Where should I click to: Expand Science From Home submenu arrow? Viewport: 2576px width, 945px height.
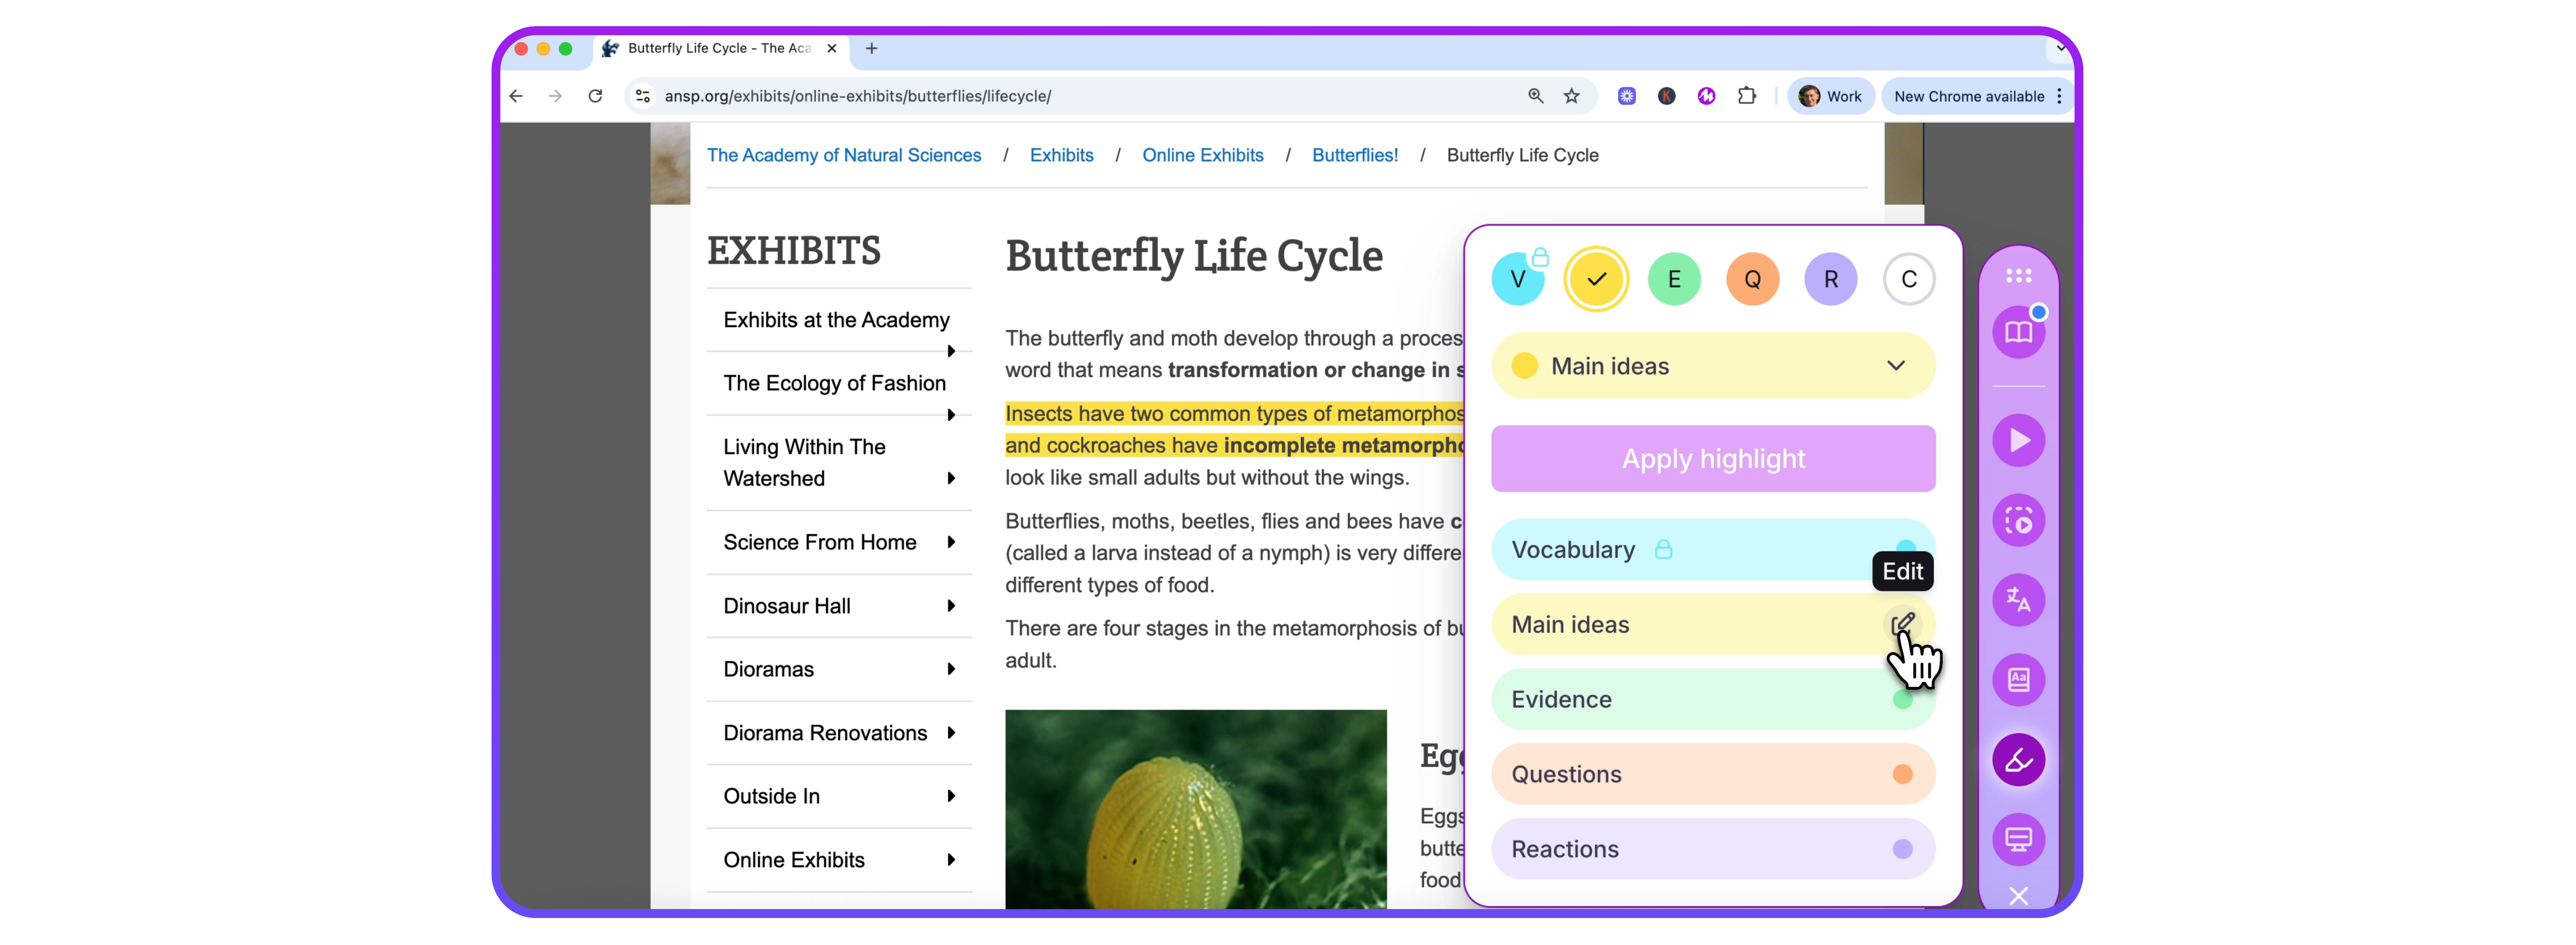[951, 542]
